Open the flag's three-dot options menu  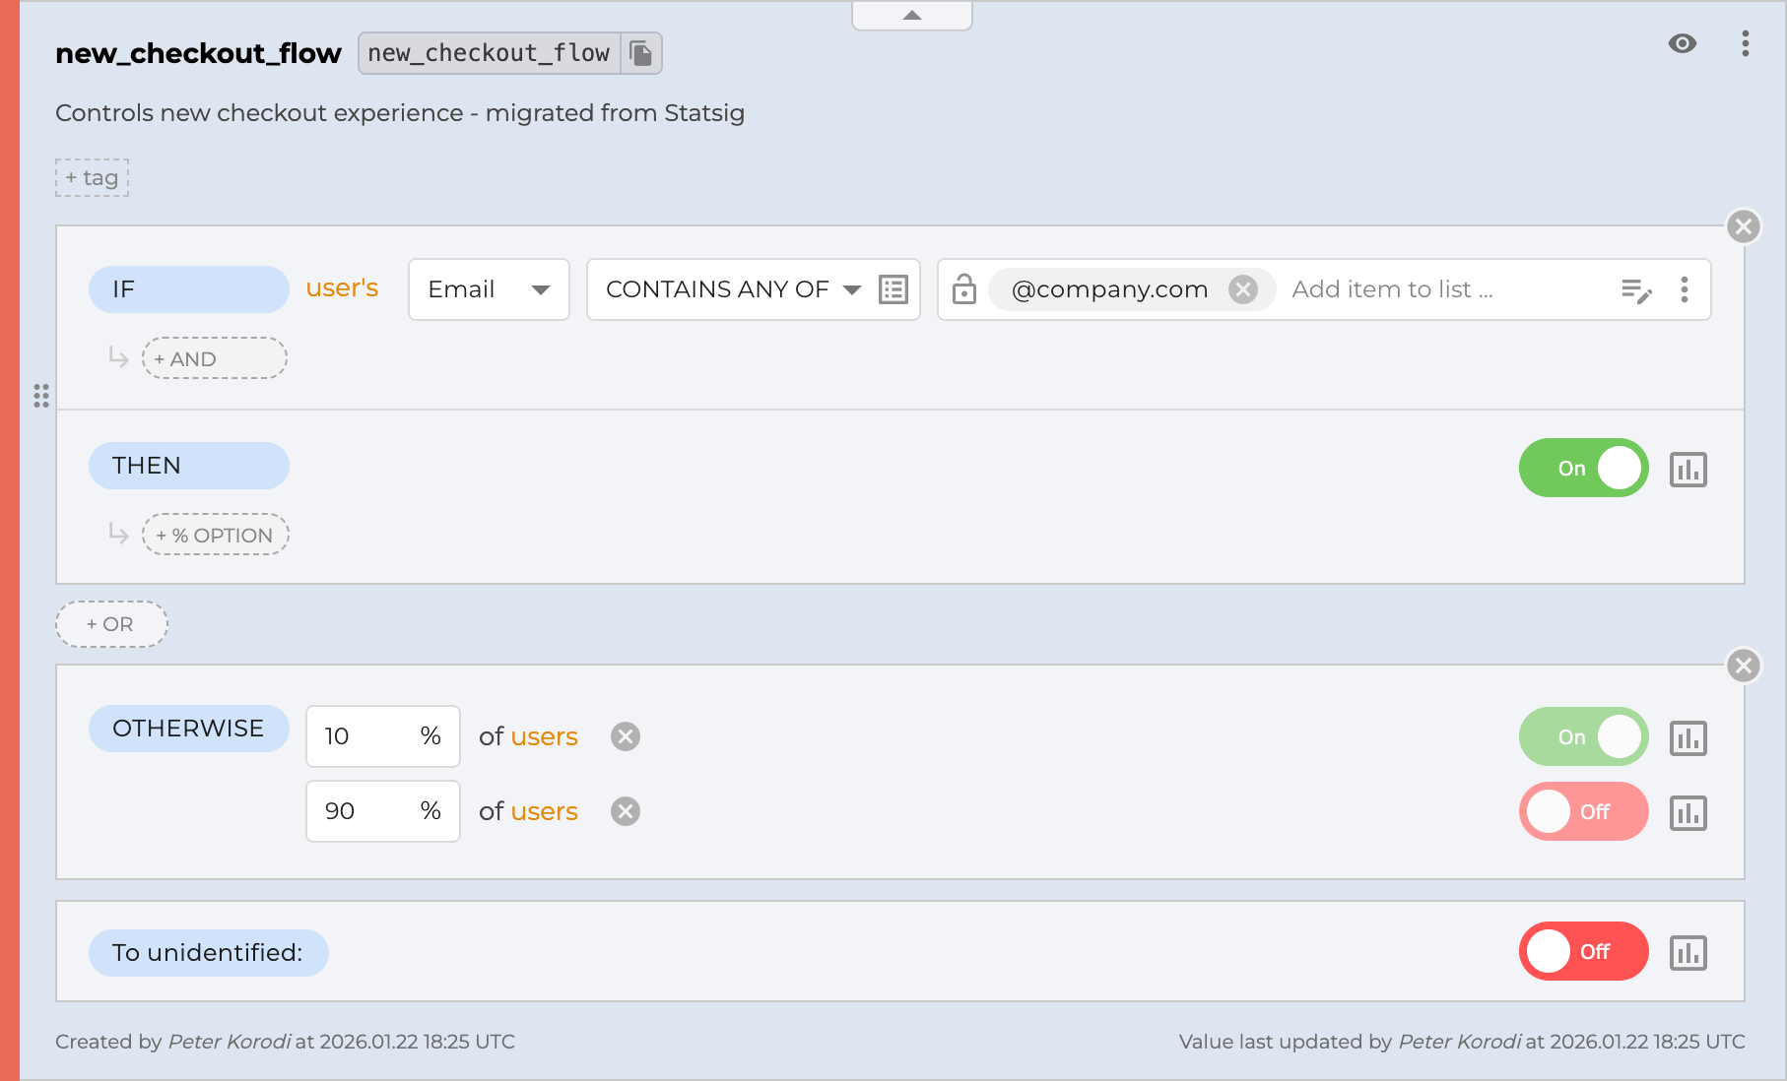[1746, 44]
